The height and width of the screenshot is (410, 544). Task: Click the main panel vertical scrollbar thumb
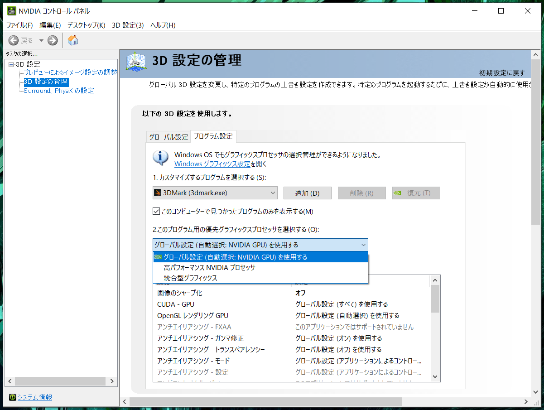click(x=536, y=142)
